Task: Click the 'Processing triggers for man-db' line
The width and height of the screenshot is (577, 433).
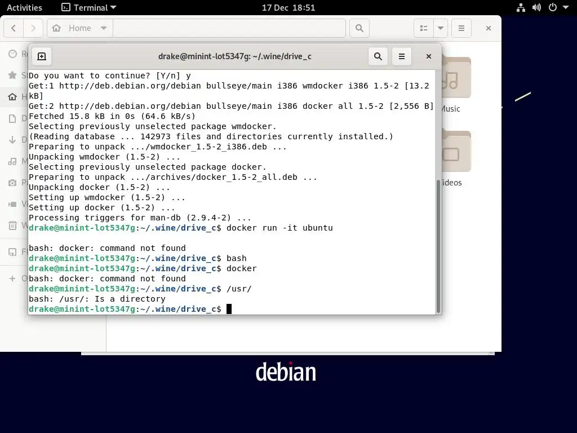Action: [140, 218]
